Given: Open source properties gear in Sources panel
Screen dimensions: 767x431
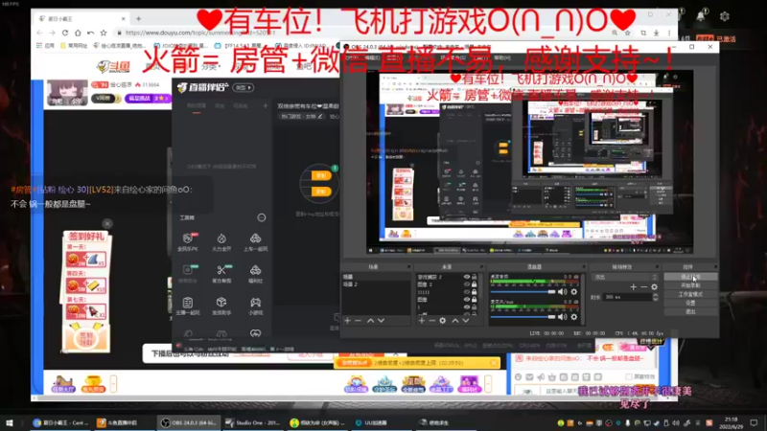Looking at the screenshot, I should click(x=443, y=321).
